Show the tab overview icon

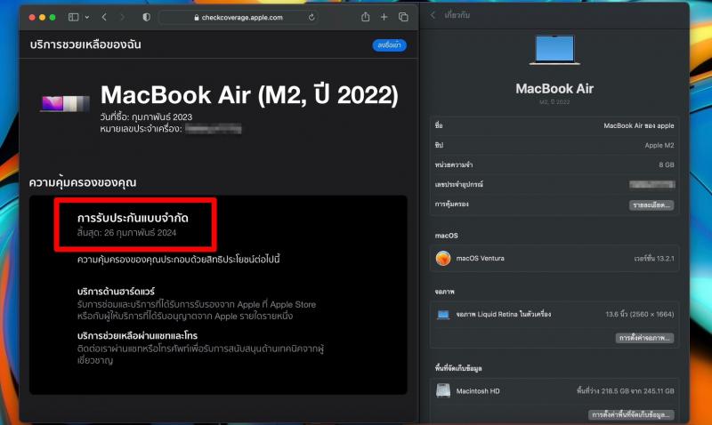click(403, 17)
